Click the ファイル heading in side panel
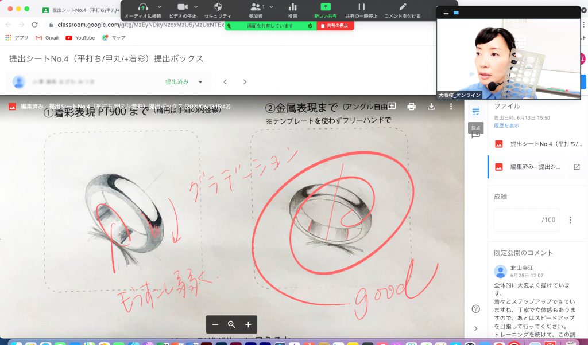588x345 pixels. pos(507,106)
